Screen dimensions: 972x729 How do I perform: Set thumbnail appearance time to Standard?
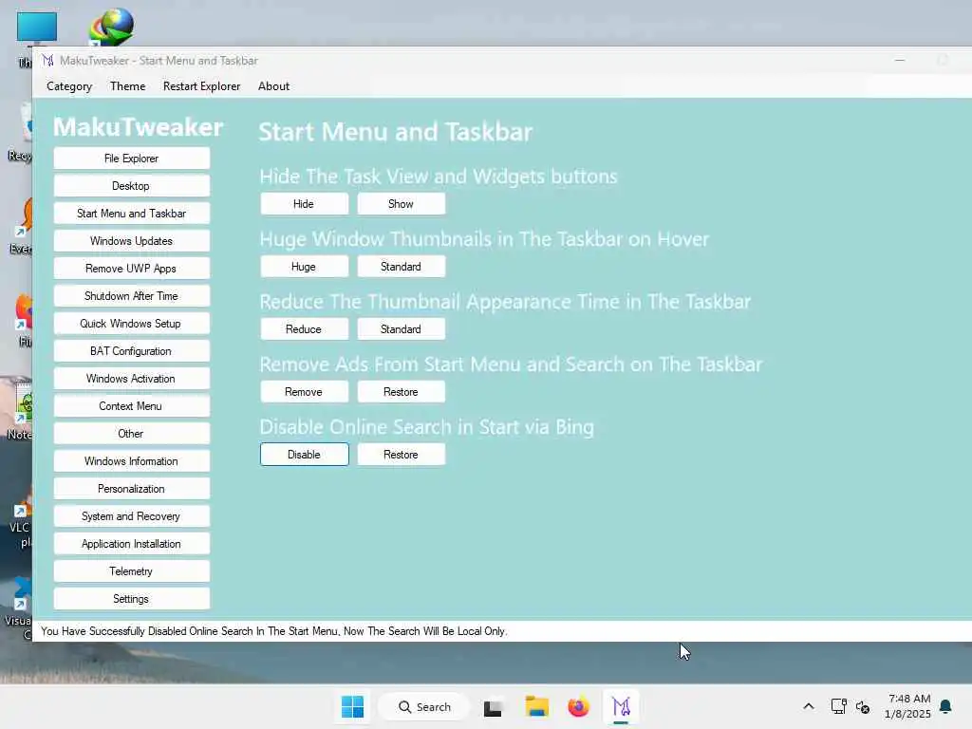pos(402,329)
